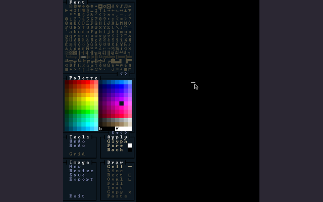Select the question mark glyph
Screen dimensions: 323x202
[x=130, y=19]
